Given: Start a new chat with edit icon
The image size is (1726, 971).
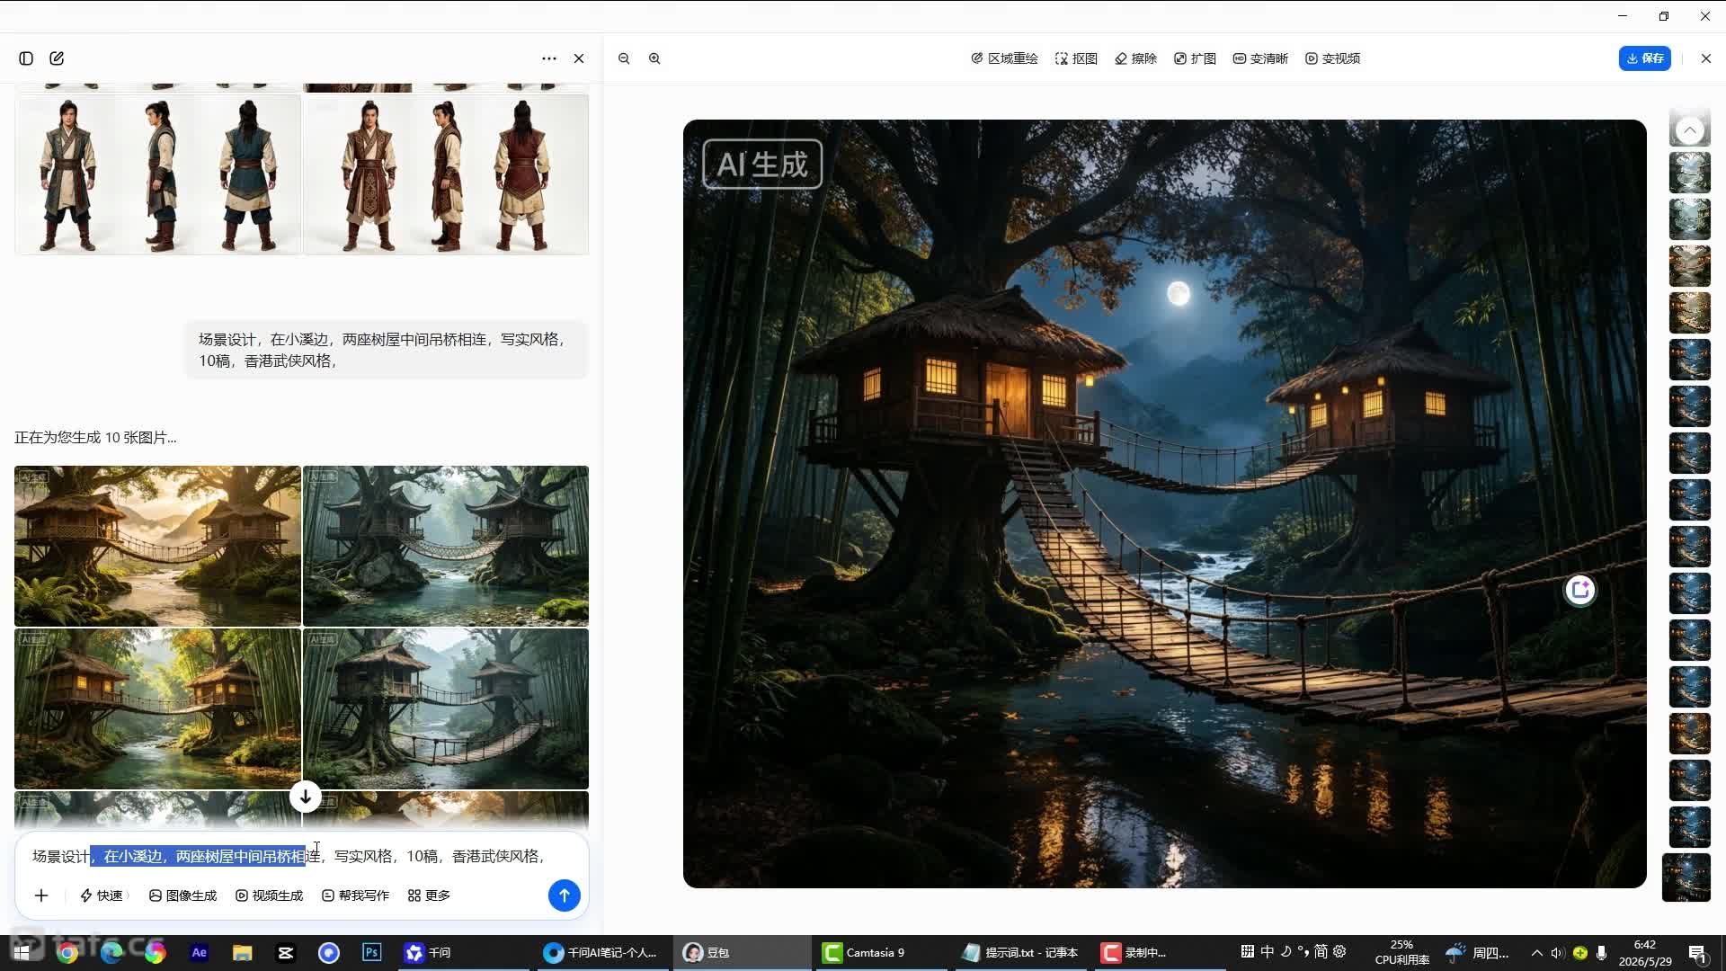Looking at the screenshot, I should coord(57,58).
